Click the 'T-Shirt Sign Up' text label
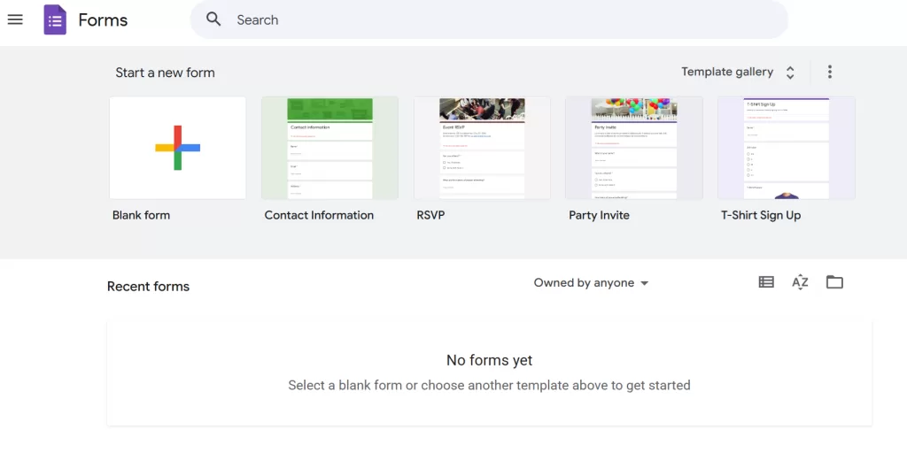This screenshot has width=907, height=461. click(x=760, y=215)
